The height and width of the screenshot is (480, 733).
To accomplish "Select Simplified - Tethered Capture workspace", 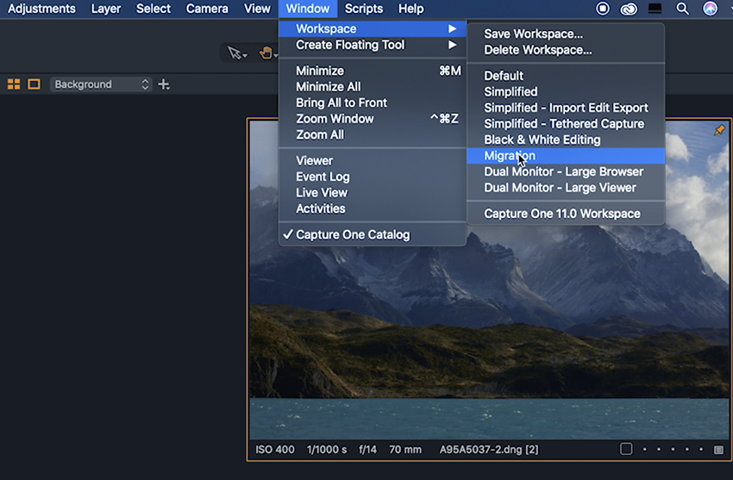I will pos(566,124).
